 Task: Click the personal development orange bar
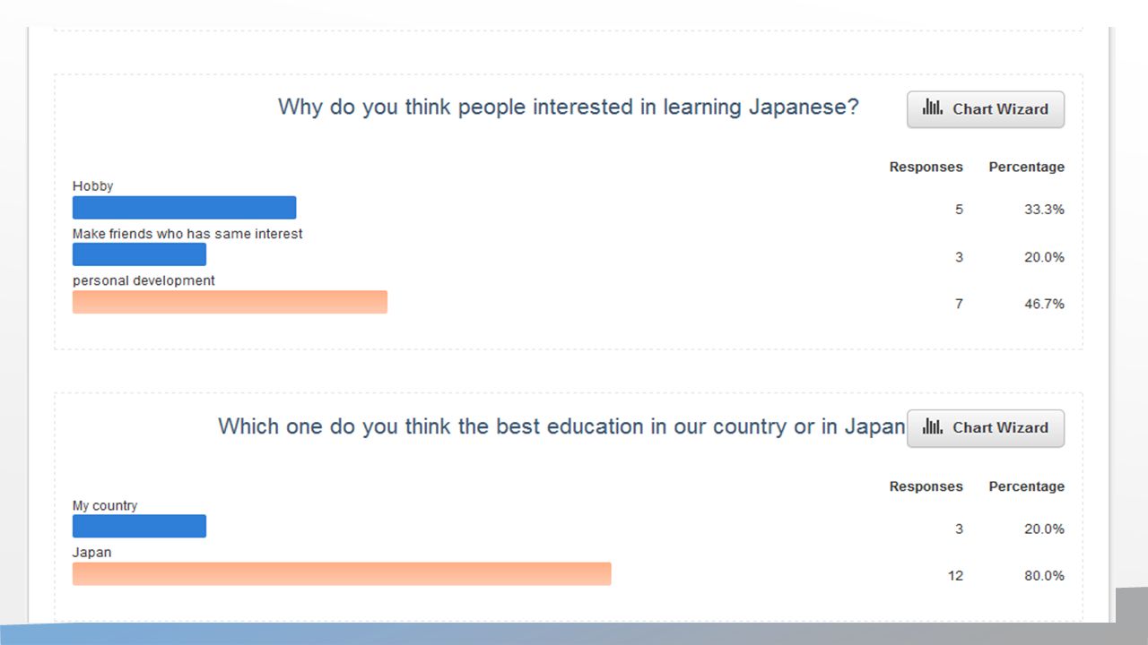pos(230,302)
